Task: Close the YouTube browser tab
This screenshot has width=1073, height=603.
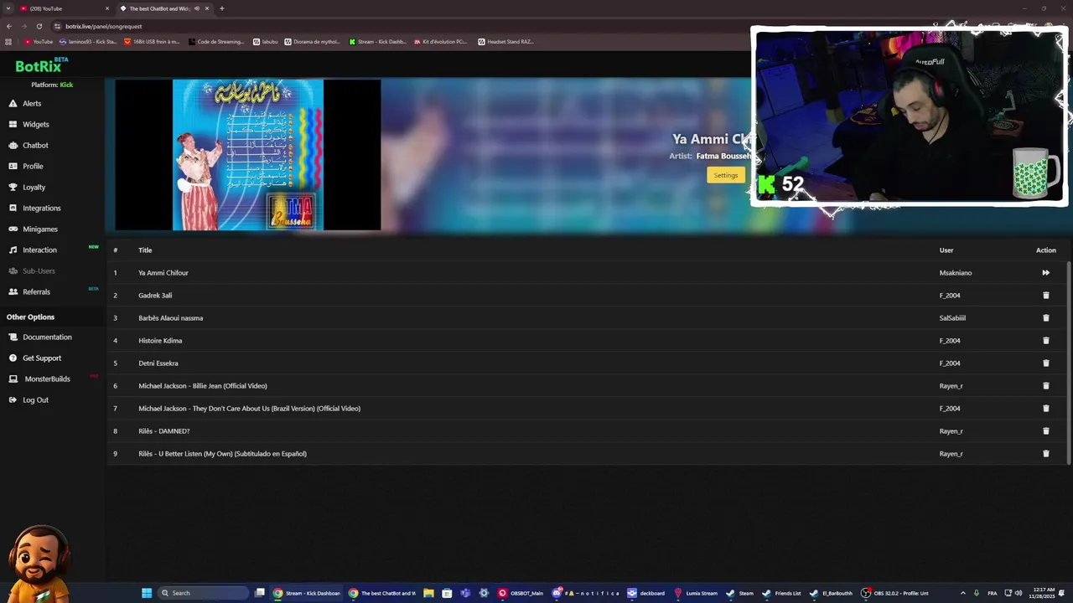Action: (107, 8)
